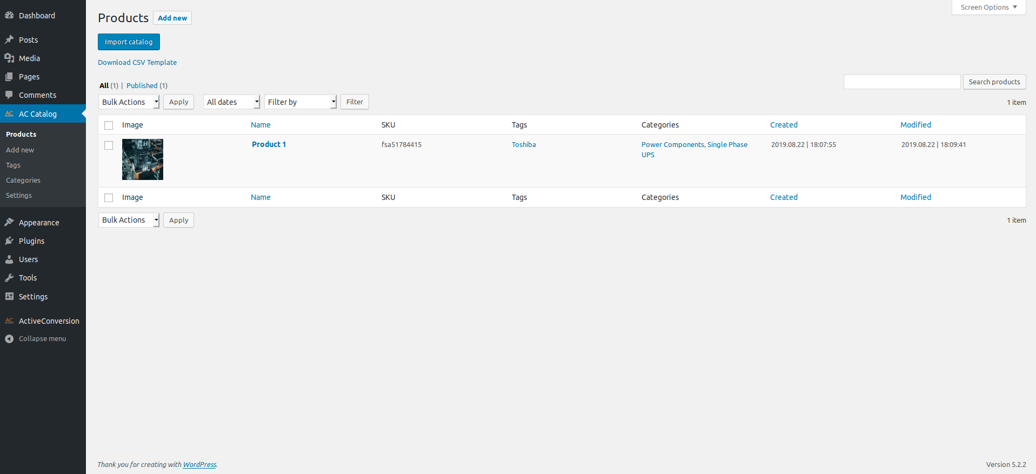Click the Pages document icon
1036x474 pixels.
[x=9, y=77]
